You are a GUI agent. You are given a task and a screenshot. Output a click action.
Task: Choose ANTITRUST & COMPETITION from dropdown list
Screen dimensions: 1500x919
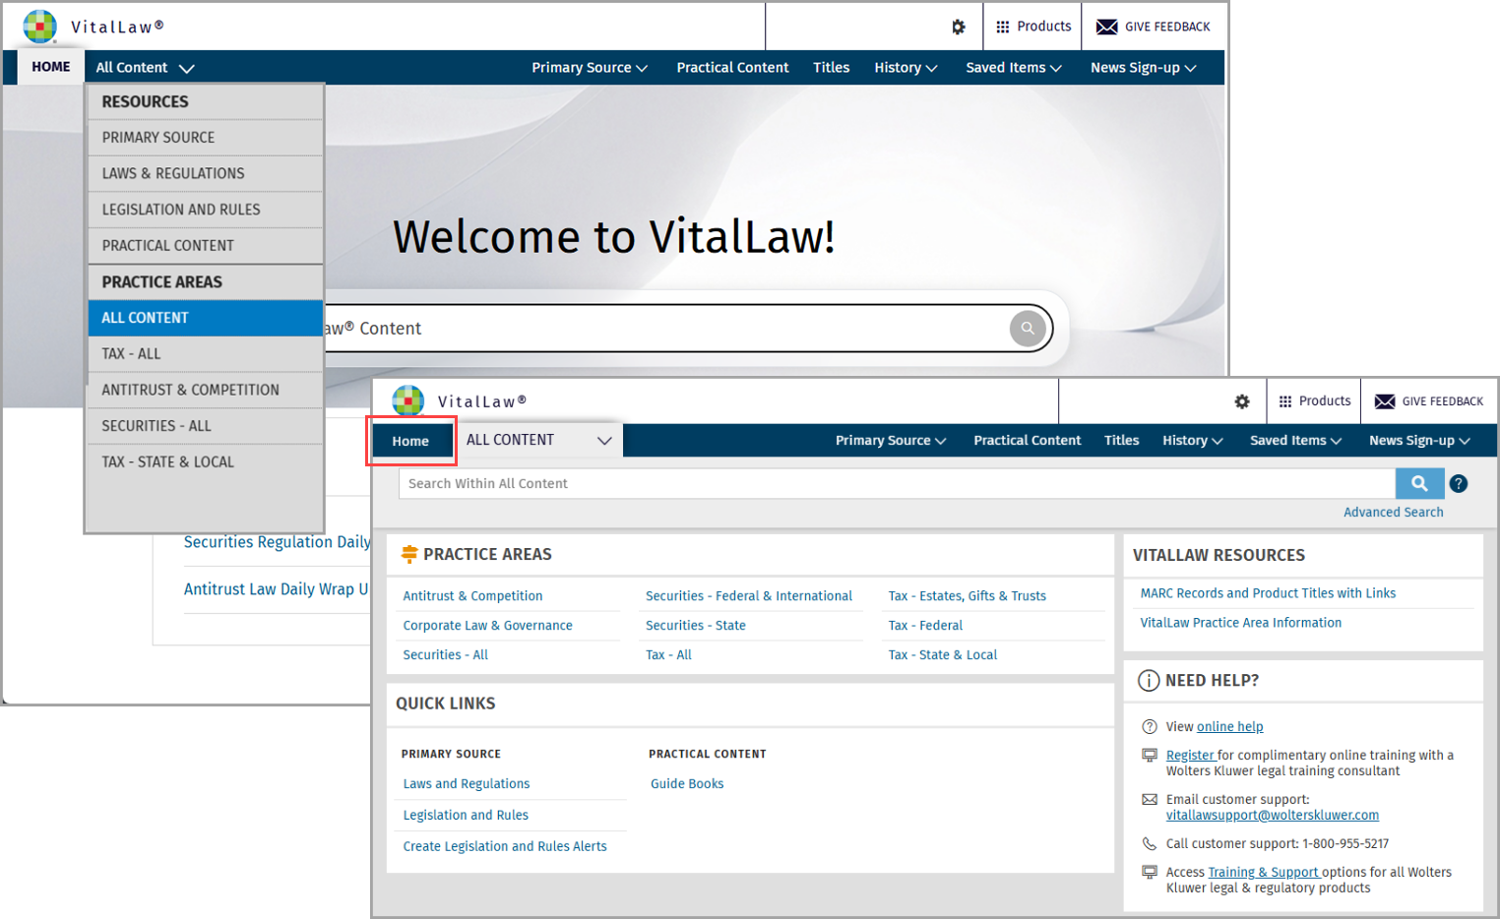[x=206, y=390]
